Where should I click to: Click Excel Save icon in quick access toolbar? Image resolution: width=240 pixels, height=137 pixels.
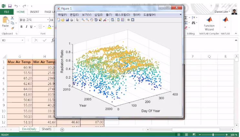10,6
